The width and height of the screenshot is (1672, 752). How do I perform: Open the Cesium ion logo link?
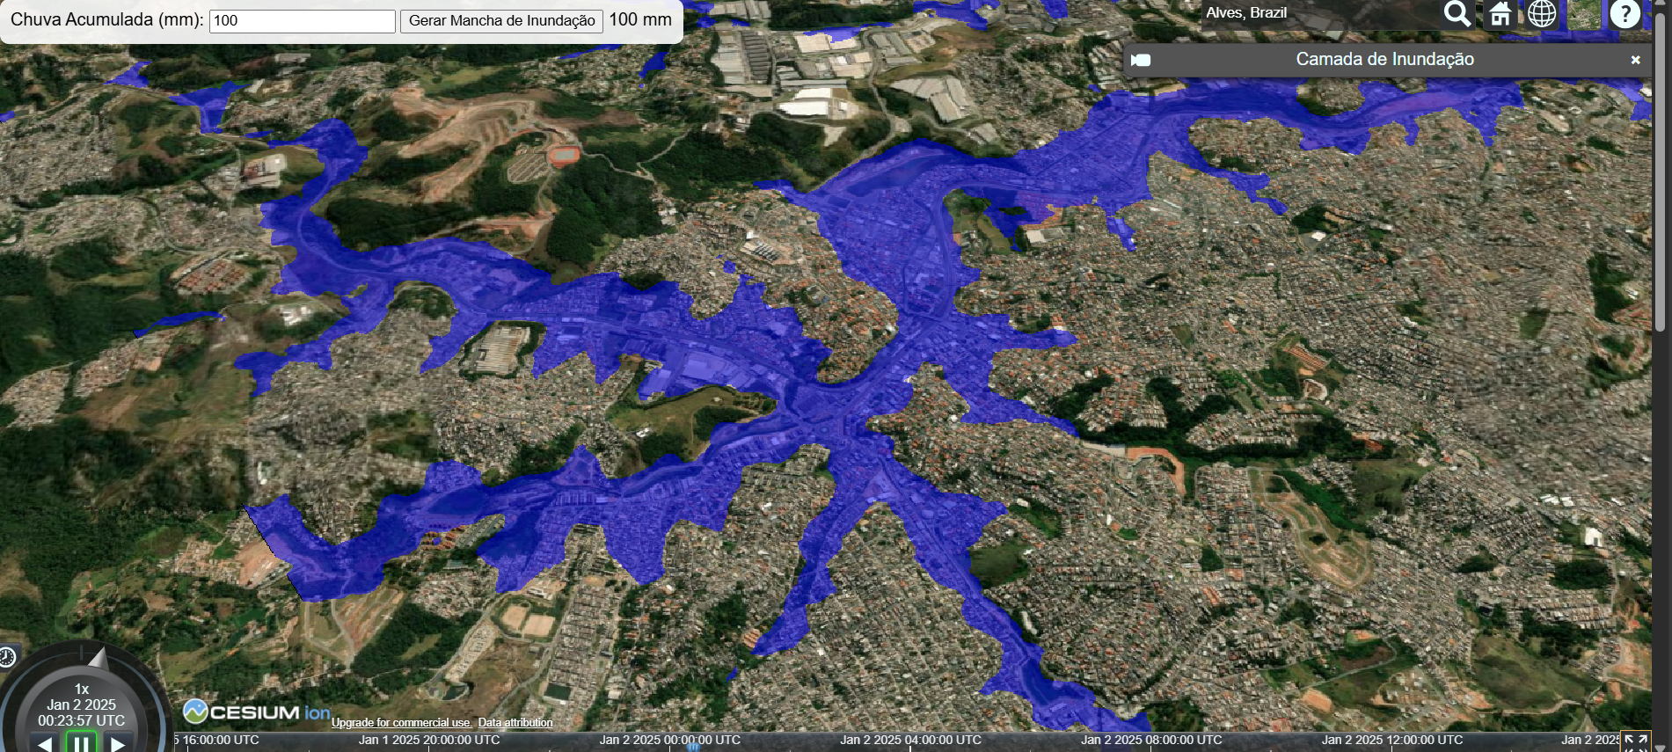256,712
